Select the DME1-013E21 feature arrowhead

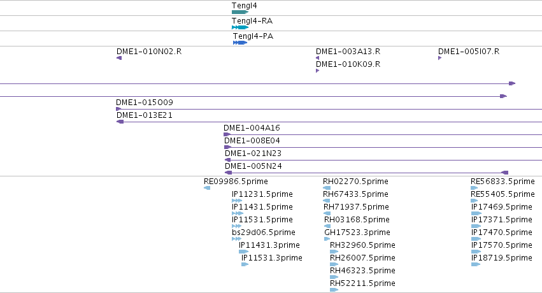click(120, 122)
